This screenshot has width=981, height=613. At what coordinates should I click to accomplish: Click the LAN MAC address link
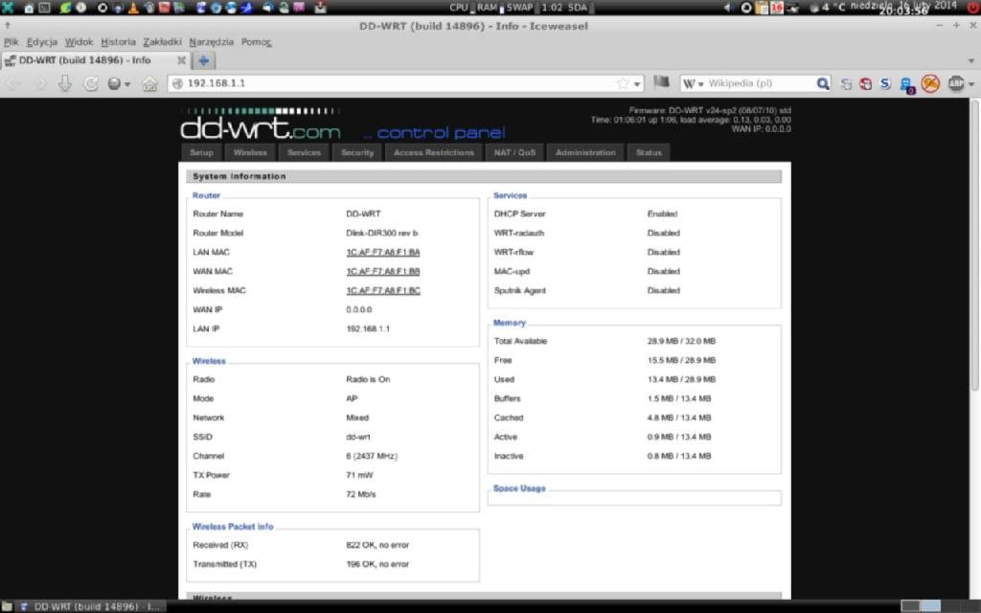[x=383, y=252]
